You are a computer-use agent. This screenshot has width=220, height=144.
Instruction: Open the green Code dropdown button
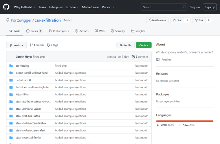[144, 45]
